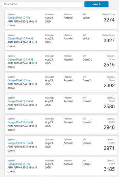The image size is (119, 177).
Task: Open the Google Pixel 10 Pro link with Vulkan score 3274
Action: tap(19, 18)
